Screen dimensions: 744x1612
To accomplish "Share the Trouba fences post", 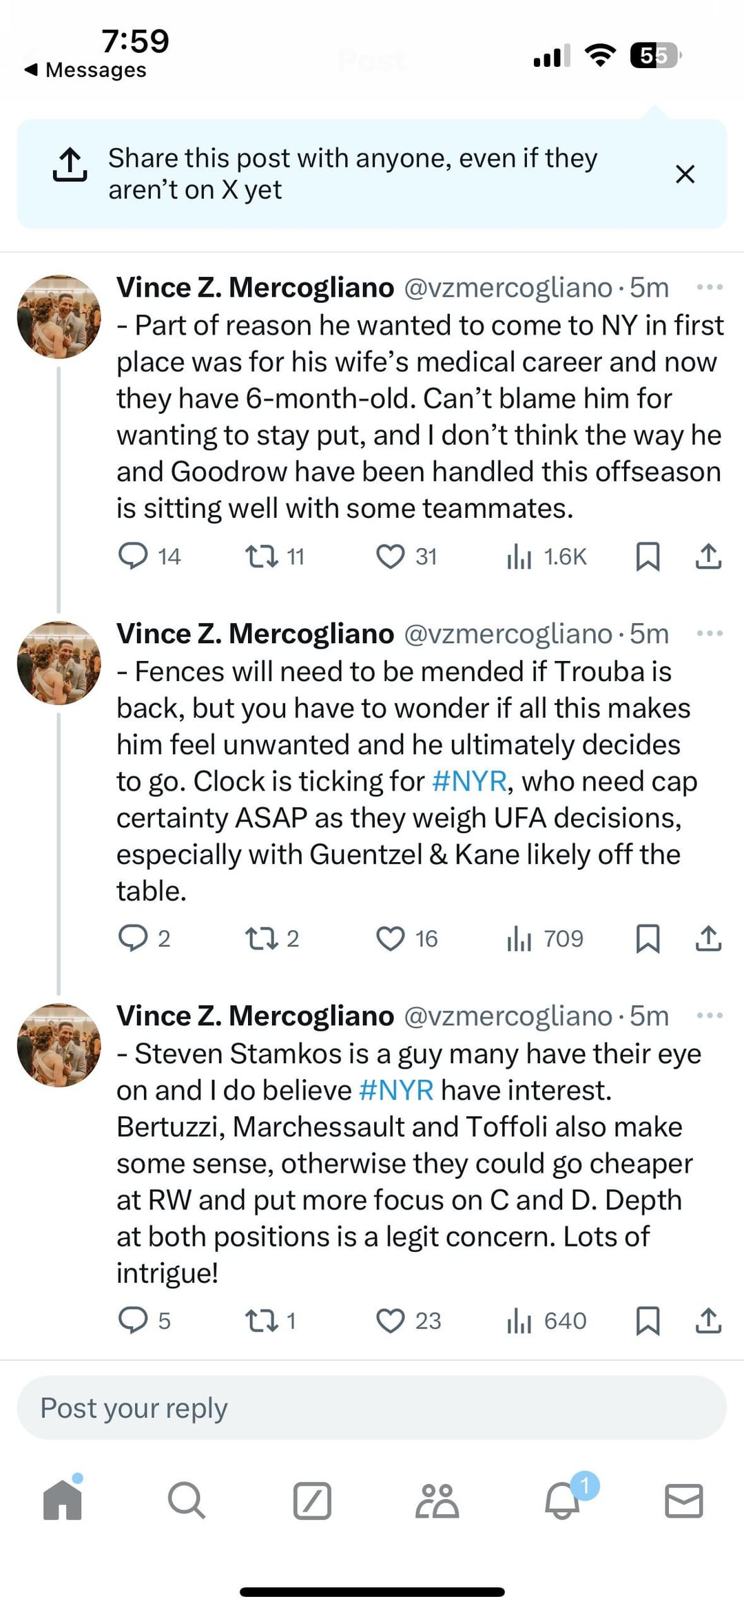I will [x=708, y=939].
